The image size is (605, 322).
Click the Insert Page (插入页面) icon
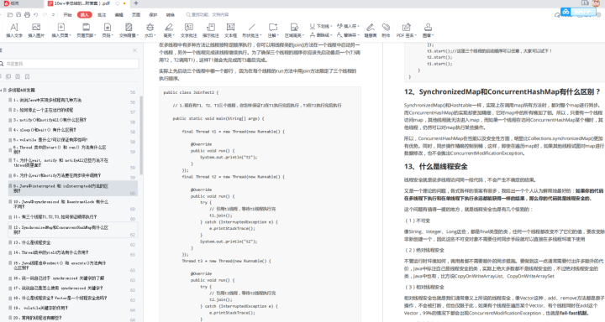point(61,27)
